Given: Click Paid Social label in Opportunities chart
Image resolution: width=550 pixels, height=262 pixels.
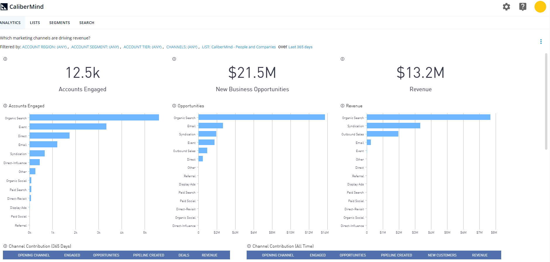Looking at the screenshot, I should point(188,201).
